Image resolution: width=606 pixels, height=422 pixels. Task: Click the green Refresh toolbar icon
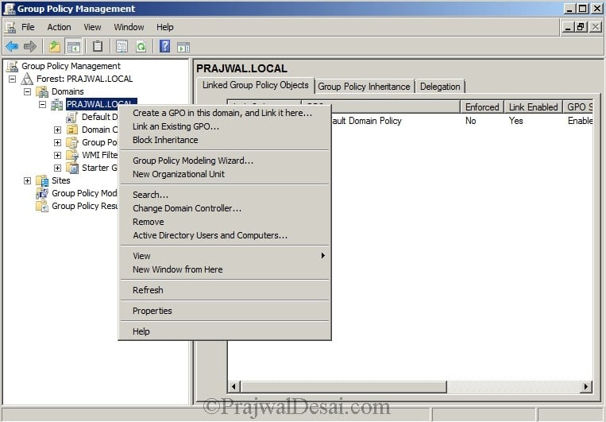click(x=141, y=47)
